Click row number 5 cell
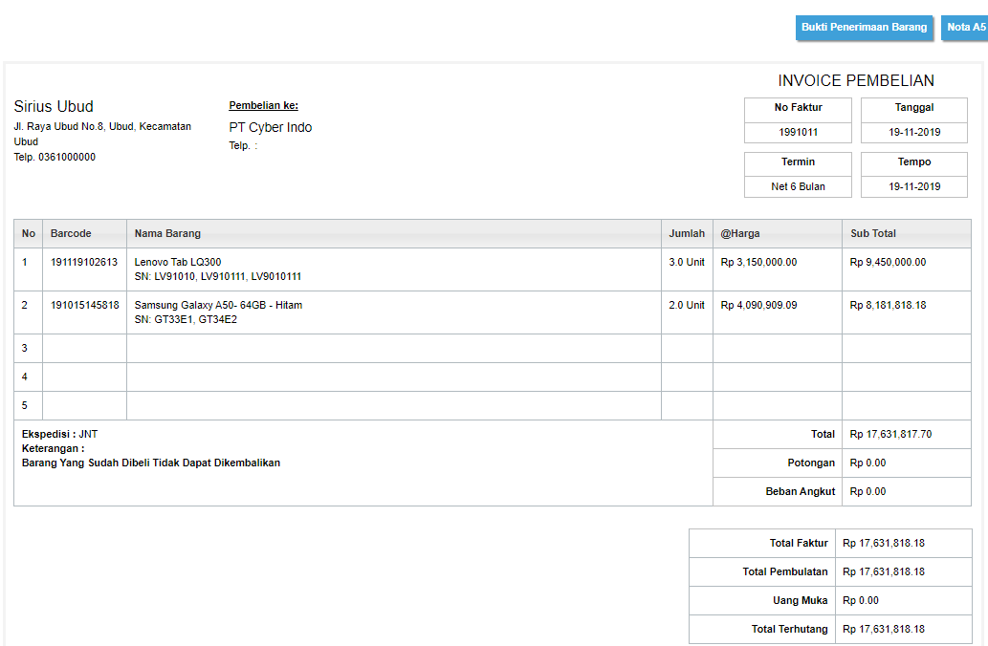This screenshot has width=988, height=646. point(29,405)
